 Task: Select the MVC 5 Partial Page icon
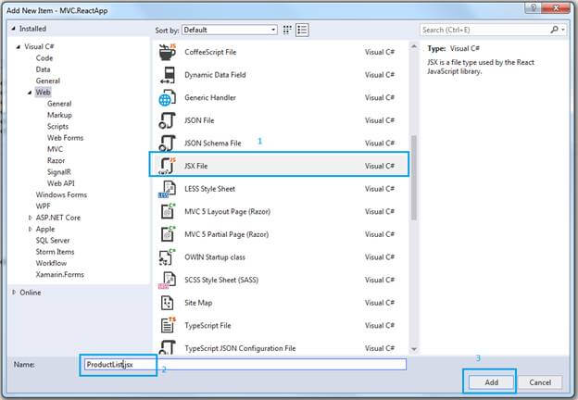(168, 234)
